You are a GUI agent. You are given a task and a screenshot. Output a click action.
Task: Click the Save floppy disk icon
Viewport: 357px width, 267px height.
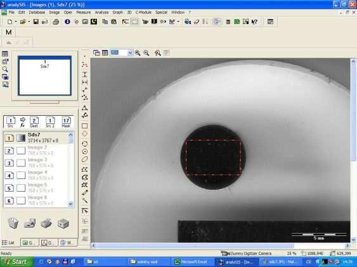(36, 22)
